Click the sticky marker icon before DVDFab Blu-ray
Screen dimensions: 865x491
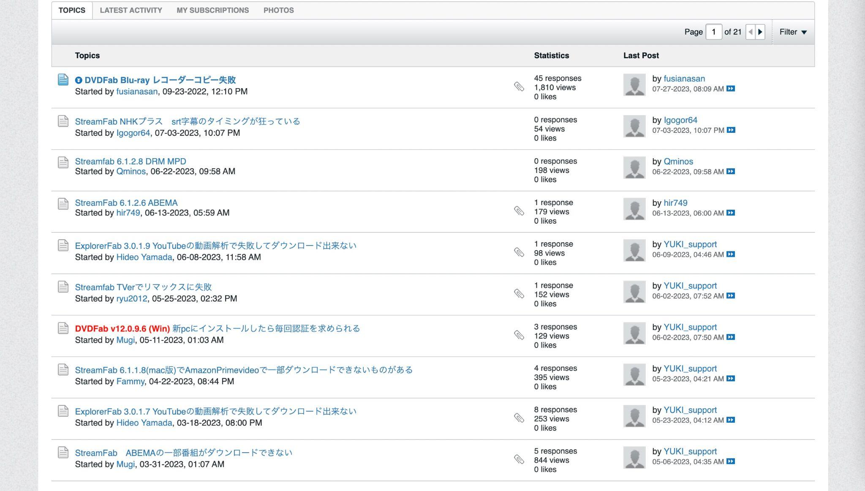pyautogui.click(x=79, y=80)
